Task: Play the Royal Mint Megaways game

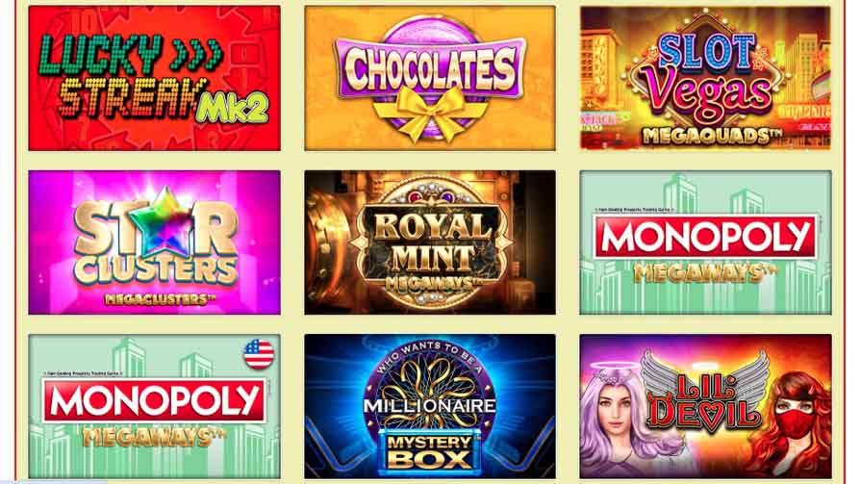Action: coord(430,242)
